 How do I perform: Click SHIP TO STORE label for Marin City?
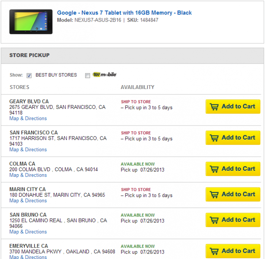(x=136, y=189)
